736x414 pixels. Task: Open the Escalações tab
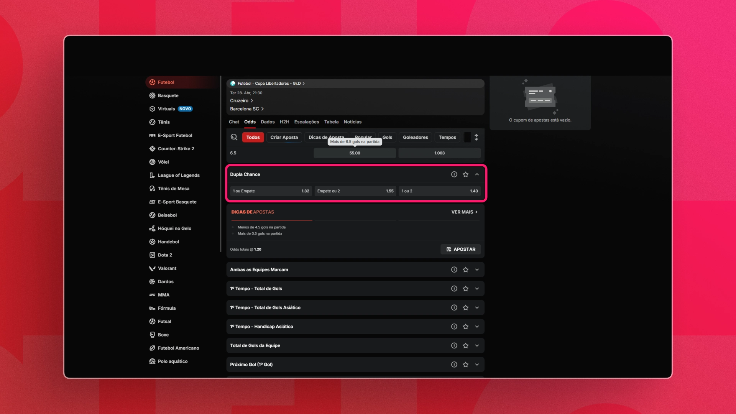(x=307, y=122)
